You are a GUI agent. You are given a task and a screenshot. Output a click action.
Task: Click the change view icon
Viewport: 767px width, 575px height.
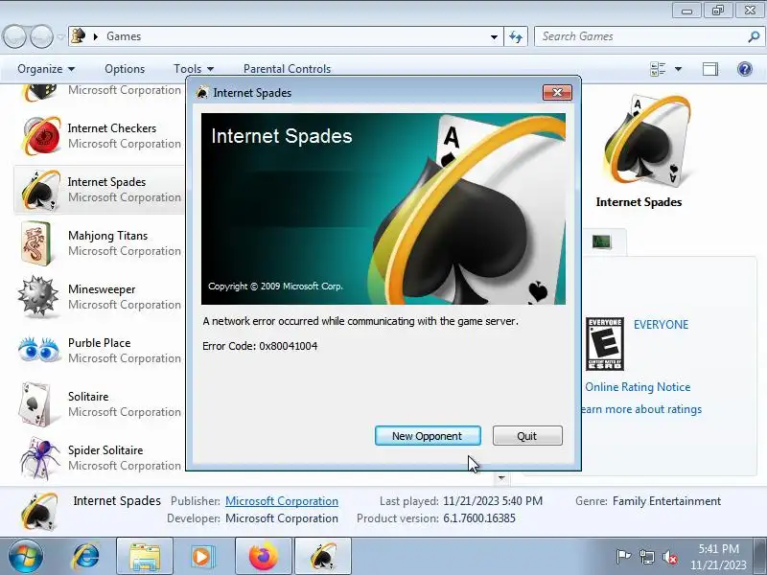pyautogui.click(x=658, y=69)
